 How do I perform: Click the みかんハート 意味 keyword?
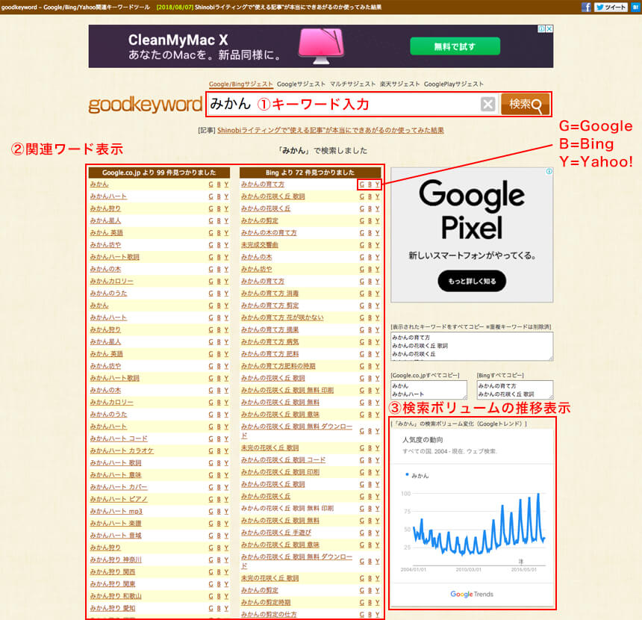[116, 475]
